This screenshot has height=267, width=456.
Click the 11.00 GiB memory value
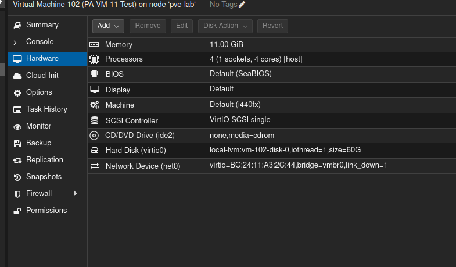[227, 45]
